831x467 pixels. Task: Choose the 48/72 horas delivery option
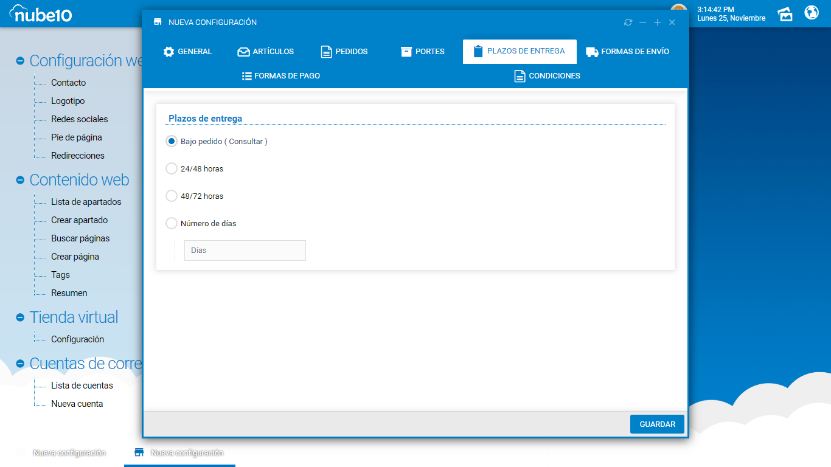172,196
